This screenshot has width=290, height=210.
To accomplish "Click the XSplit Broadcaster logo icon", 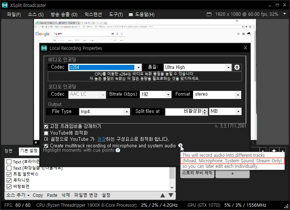I will coord(5,5).
